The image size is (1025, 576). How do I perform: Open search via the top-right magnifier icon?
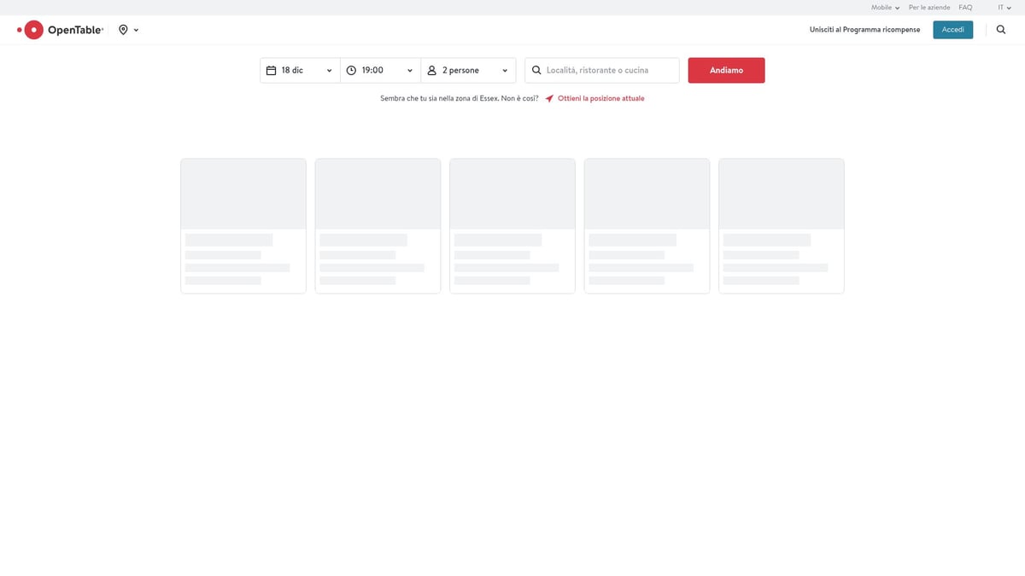pos(1000,29)
